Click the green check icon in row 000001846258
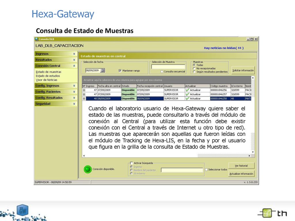Image resolution: width=295 pixels, height=221 pixels. coord(187,98)
